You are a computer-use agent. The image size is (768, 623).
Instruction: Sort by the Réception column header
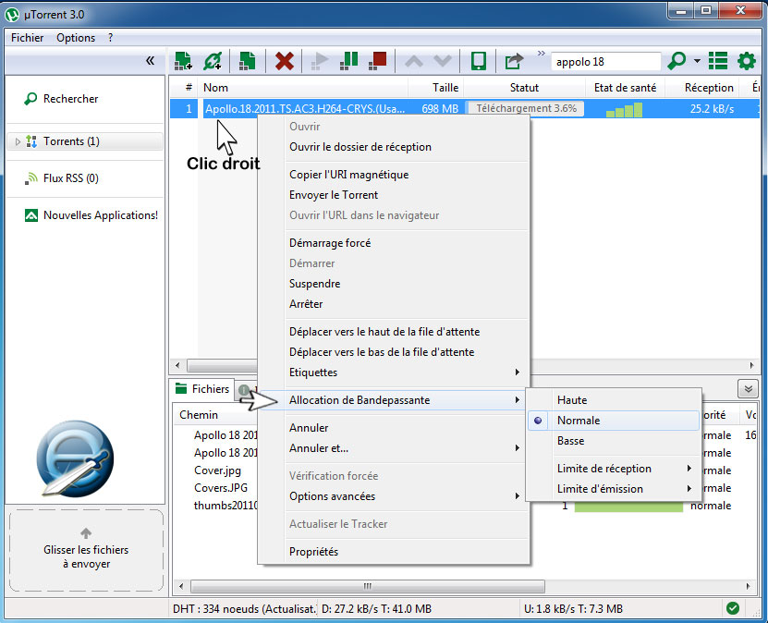tap(702, 88)
